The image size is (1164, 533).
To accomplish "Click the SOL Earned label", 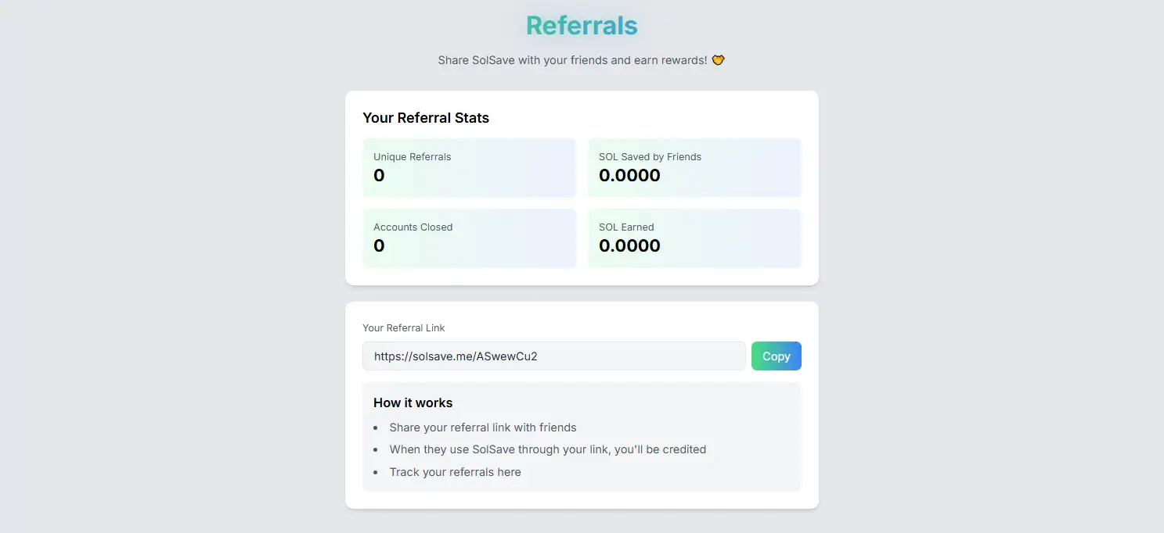I will pyautogui.click(x=626, y=227).
